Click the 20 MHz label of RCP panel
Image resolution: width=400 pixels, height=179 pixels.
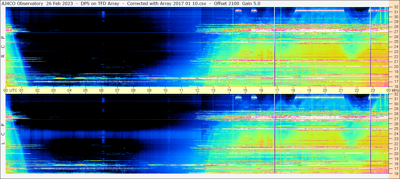point(396,67)
